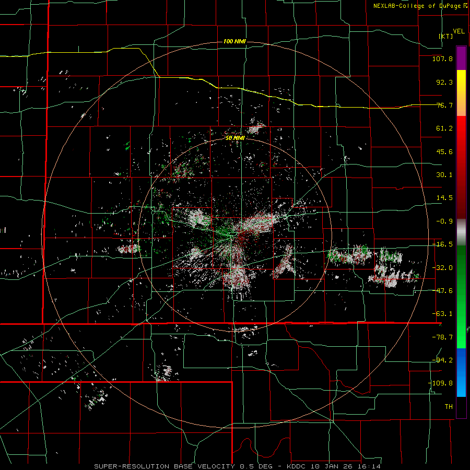This screenshot has height=470, width=470.
Task: Pick the purple segment of the velocity scale
Action: (461, 58)
